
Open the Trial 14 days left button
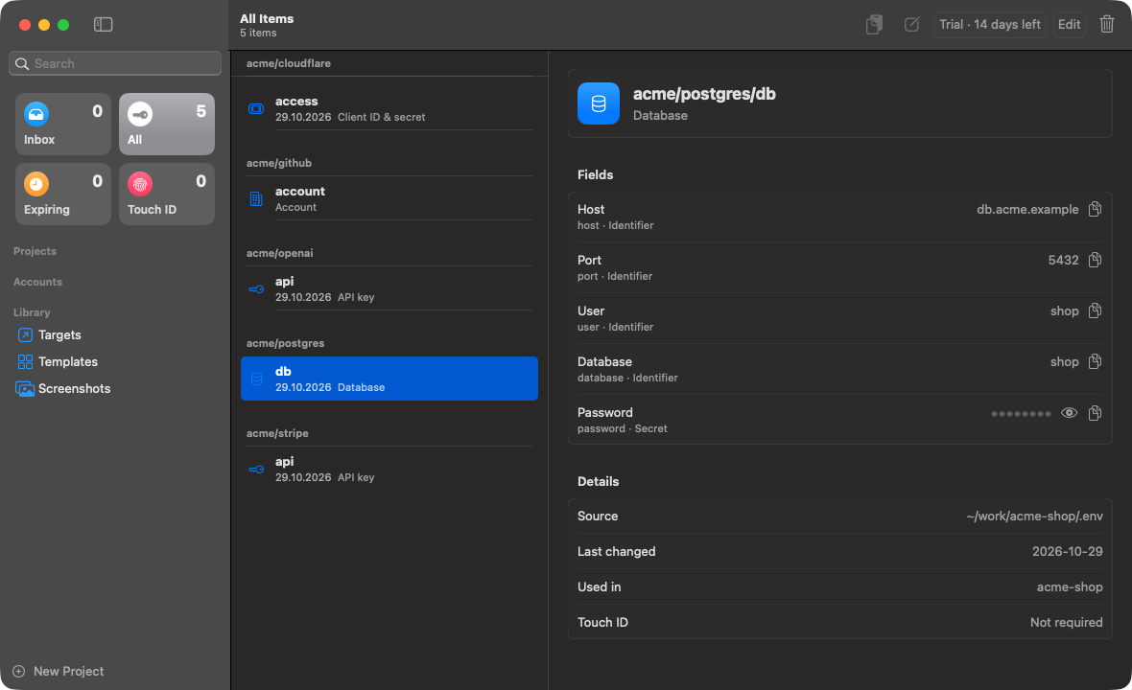click(990, 25)
